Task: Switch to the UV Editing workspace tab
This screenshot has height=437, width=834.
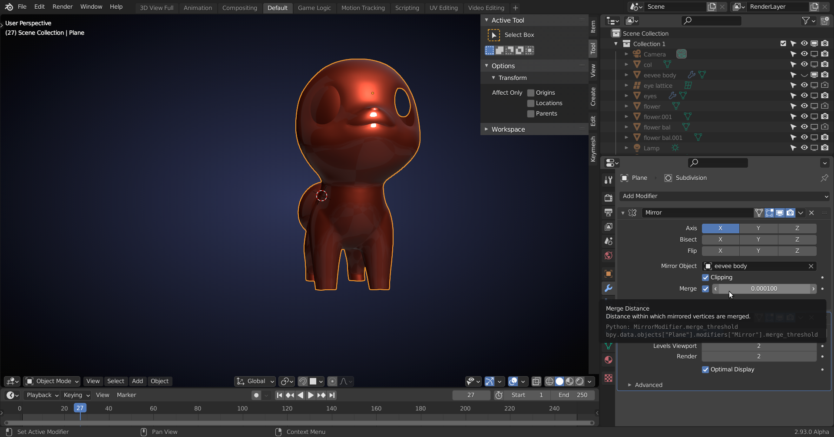Action: pyautogui.click(x=443, y=8)
